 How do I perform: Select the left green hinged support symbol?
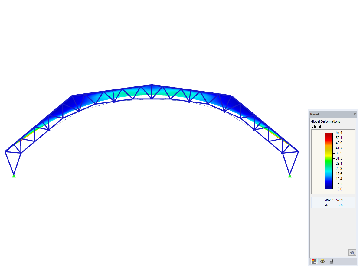(x=13, y=176)
